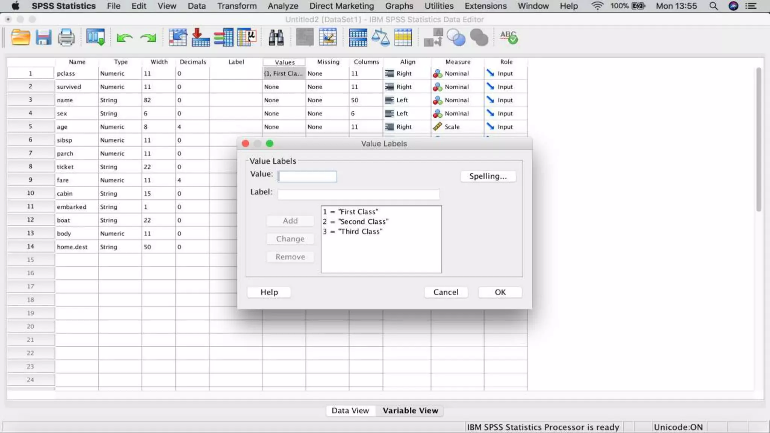Click the green Undo arrow icon
The image size is (770, 433).
point(124,38)
